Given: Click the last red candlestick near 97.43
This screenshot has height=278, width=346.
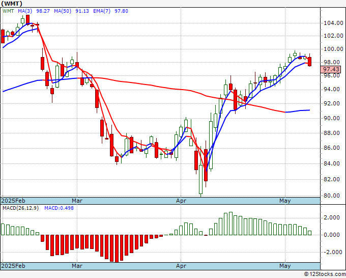Looking at the screenshot, I should 309,62.
